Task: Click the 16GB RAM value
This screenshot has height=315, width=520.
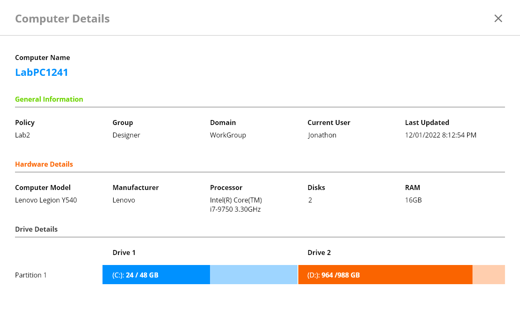Action: point(413,200)
